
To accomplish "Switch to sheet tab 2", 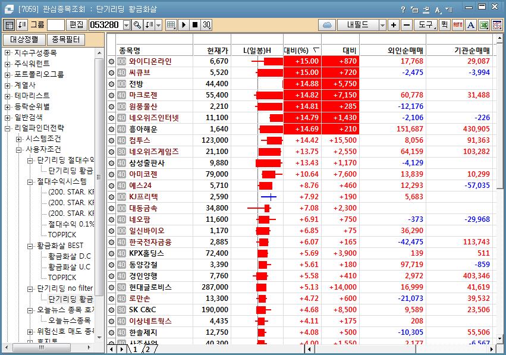I will coord(148,349).
